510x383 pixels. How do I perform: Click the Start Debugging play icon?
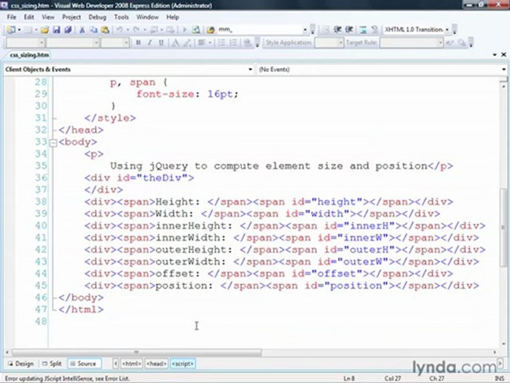click(184, 30)
